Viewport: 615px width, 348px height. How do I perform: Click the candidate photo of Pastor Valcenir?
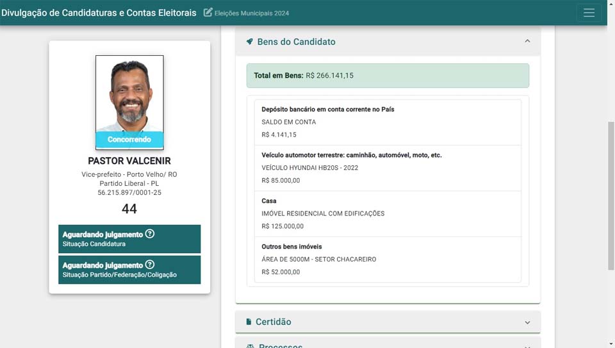click(x=129, y=94)
